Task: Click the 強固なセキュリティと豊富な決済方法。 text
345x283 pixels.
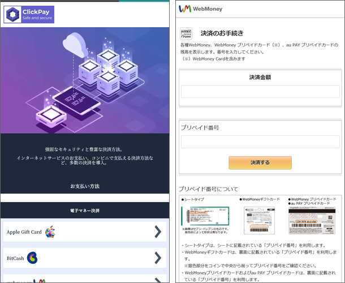Action: [85, 149]
